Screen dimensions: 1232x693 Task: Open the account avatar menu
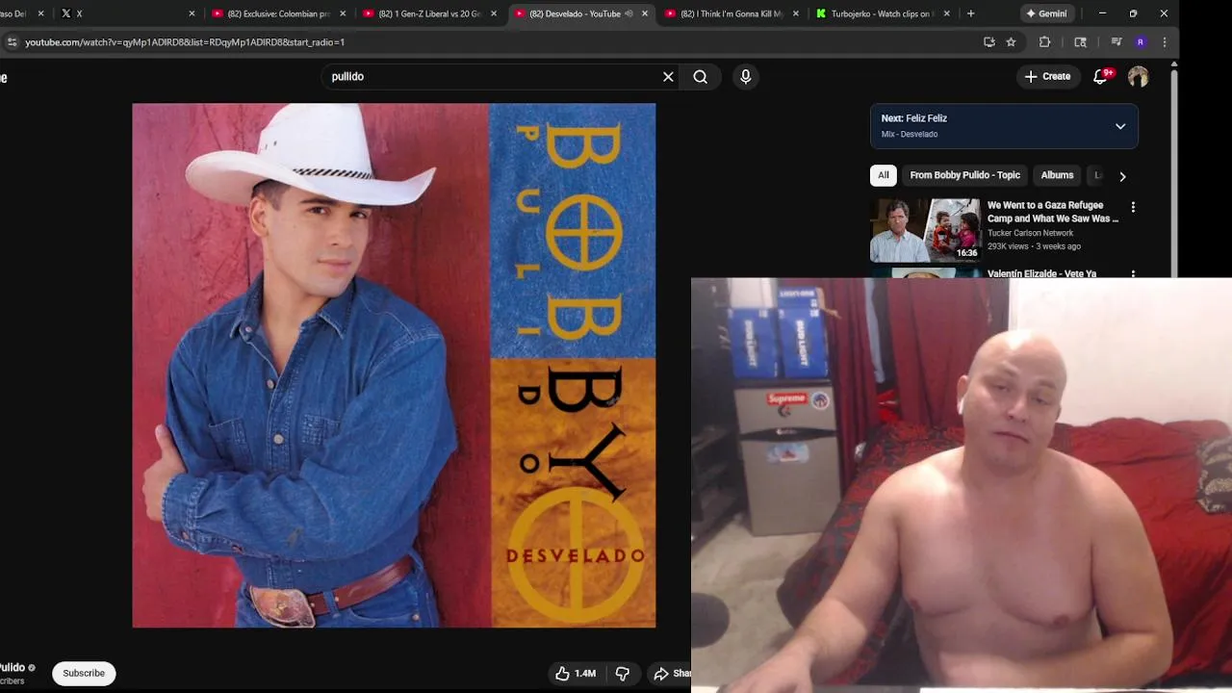(1139, 77)
